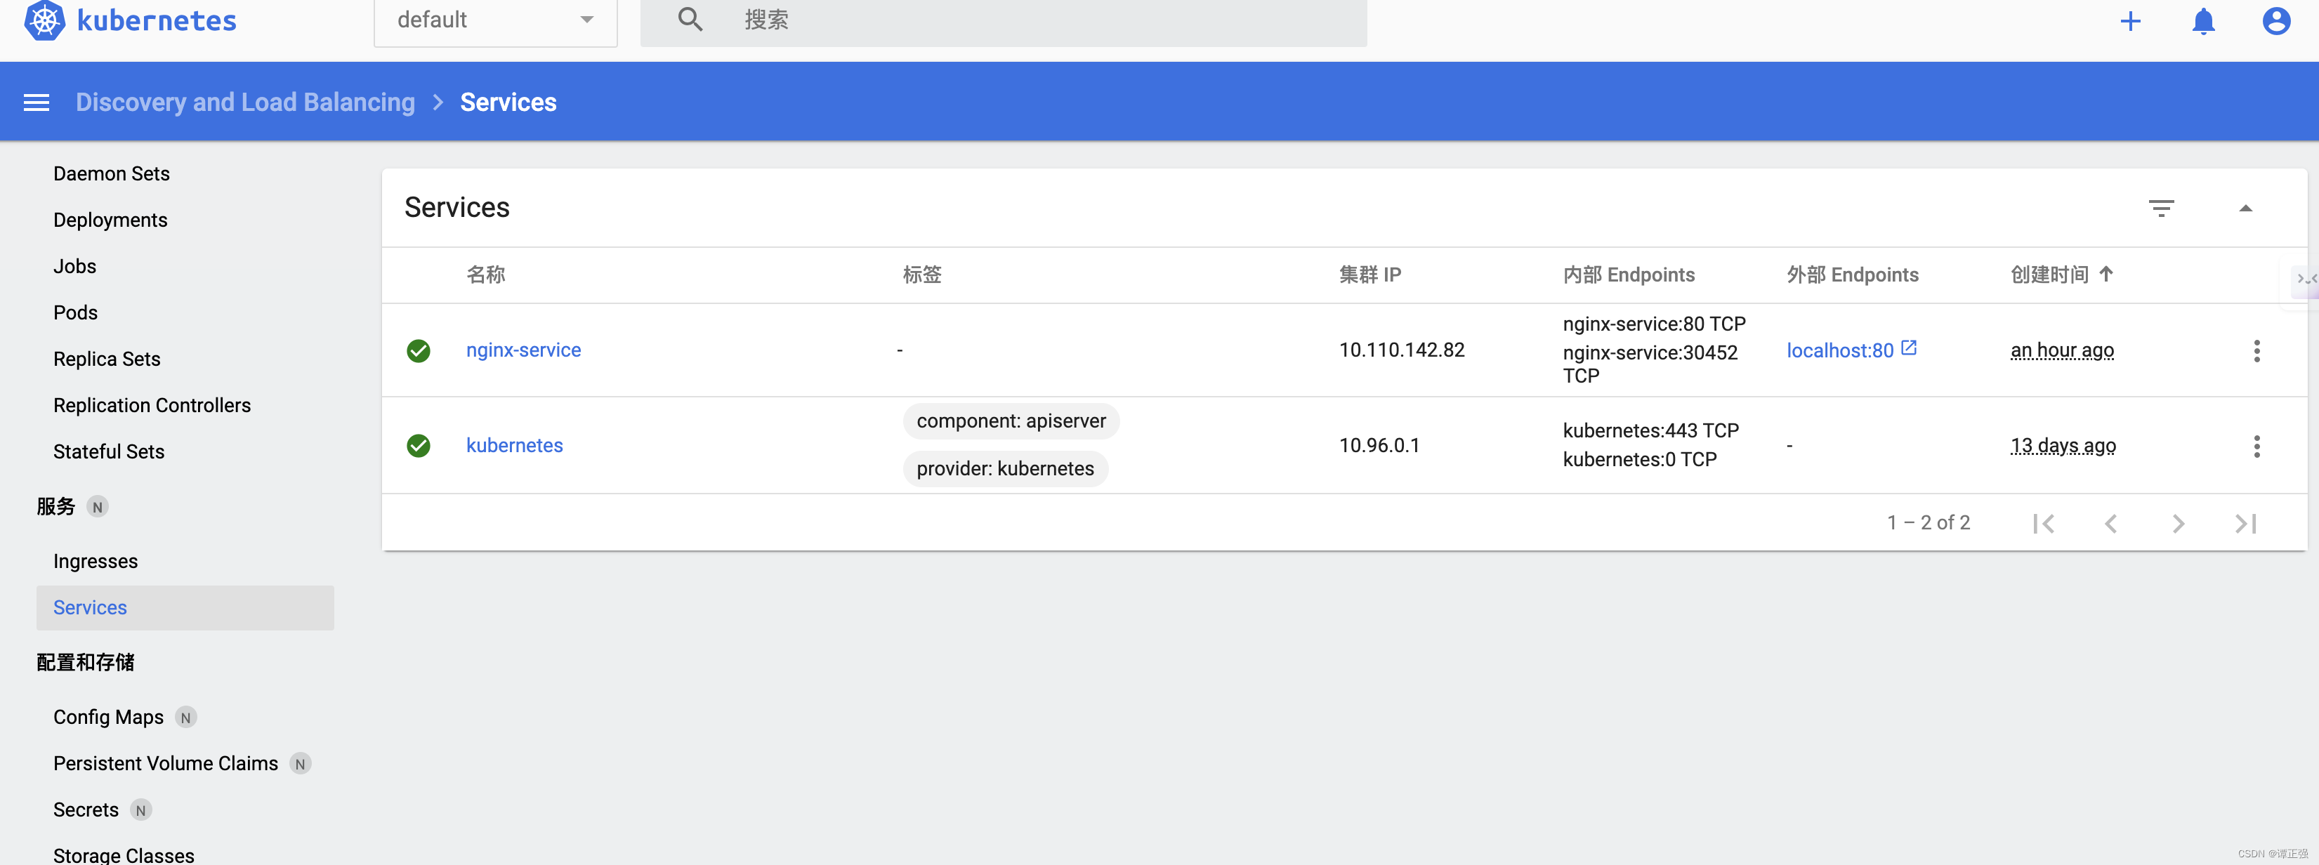Click the 服务 section heading

point(55,507)
